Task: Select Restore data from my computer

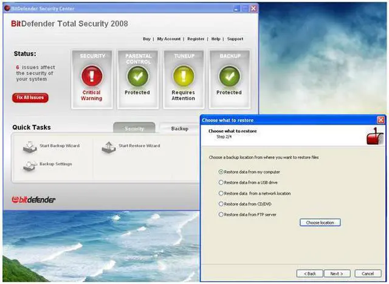Action: [221, 172]
